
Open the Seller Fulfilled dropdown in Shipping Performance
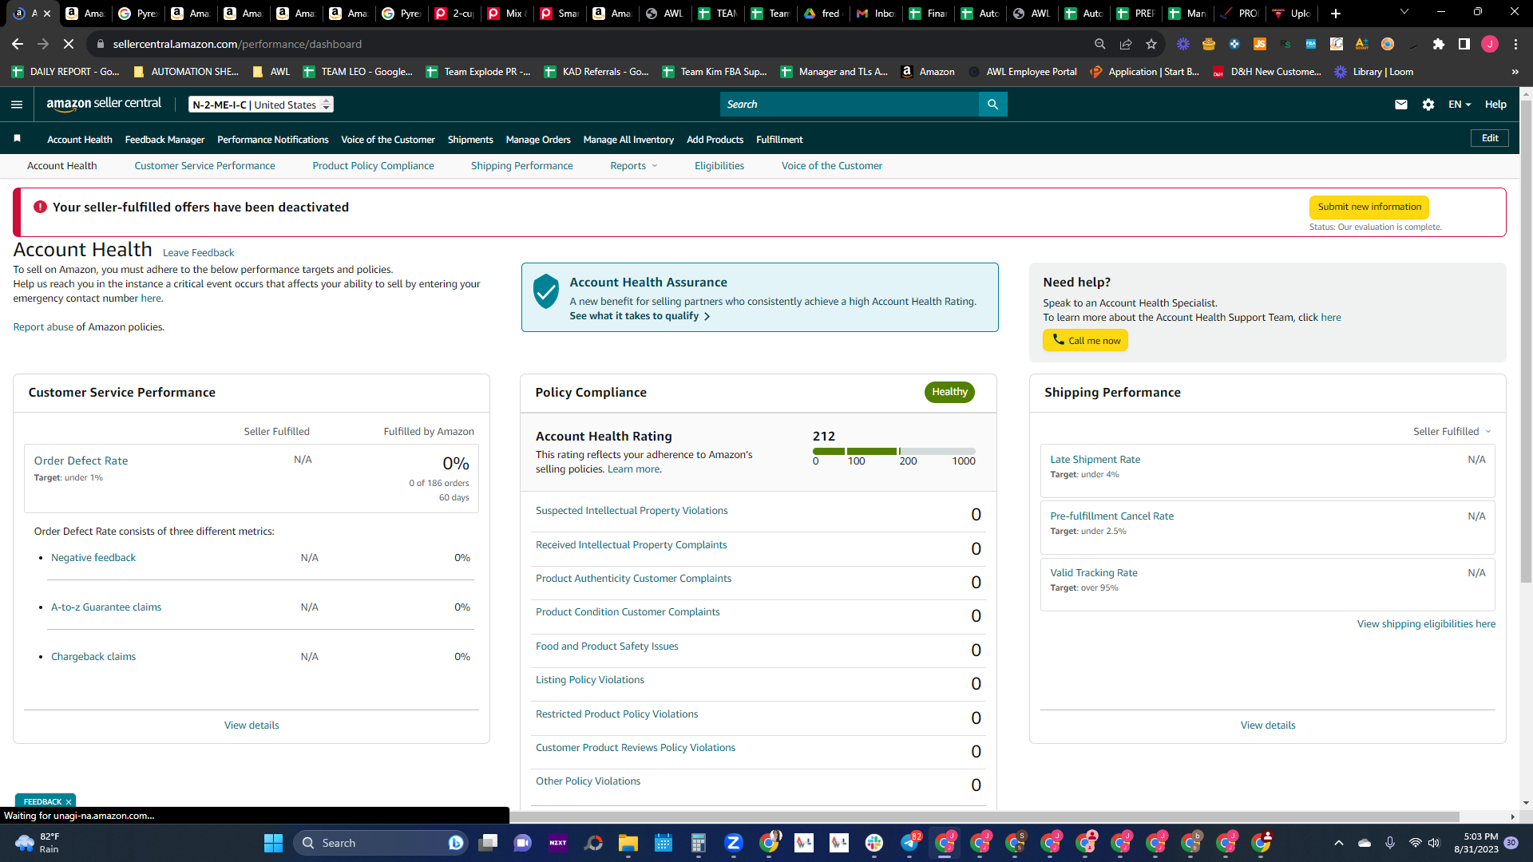click(x=1452, y=432)
